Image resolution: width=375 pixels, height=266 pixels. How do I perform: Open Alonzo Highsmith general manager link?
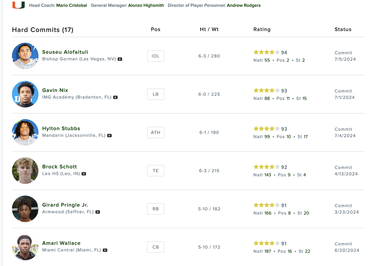[146, 5]
